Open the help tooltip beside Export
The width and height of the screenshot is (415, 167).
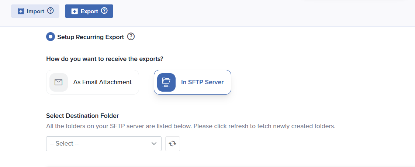104,11
